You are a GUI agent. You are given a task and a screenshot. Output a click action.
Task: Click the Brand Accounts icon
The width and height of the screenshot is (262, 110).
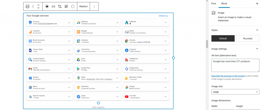coord(30,41)
